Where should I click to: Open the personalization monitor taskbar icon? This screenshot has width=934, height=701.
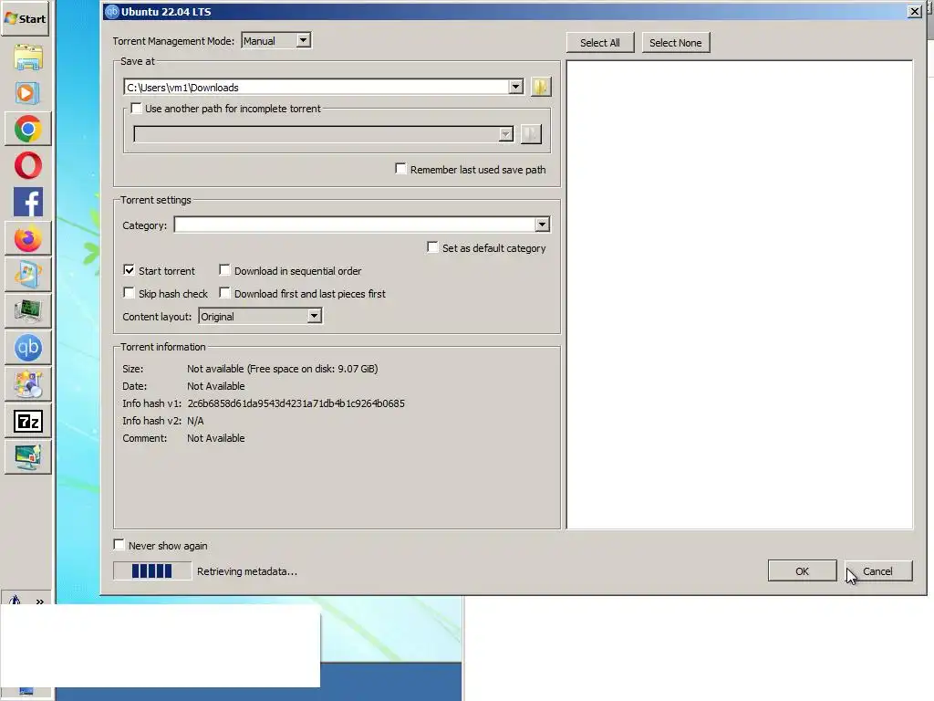click(28, 457)
